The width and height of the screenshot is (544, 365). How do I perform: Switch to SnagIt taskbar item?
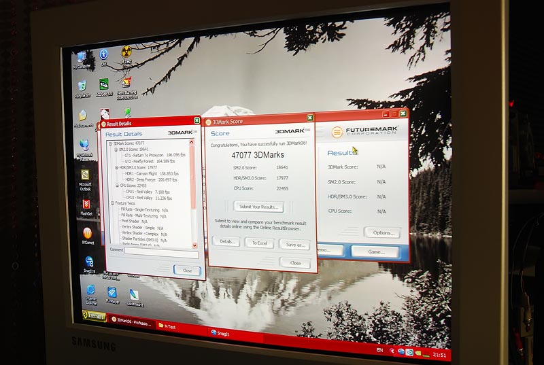[x=235, y=334]
